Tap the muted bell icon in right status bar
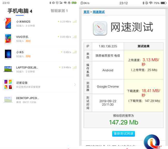The width and height of the screenshot is (168, 149). pos(147,3)
